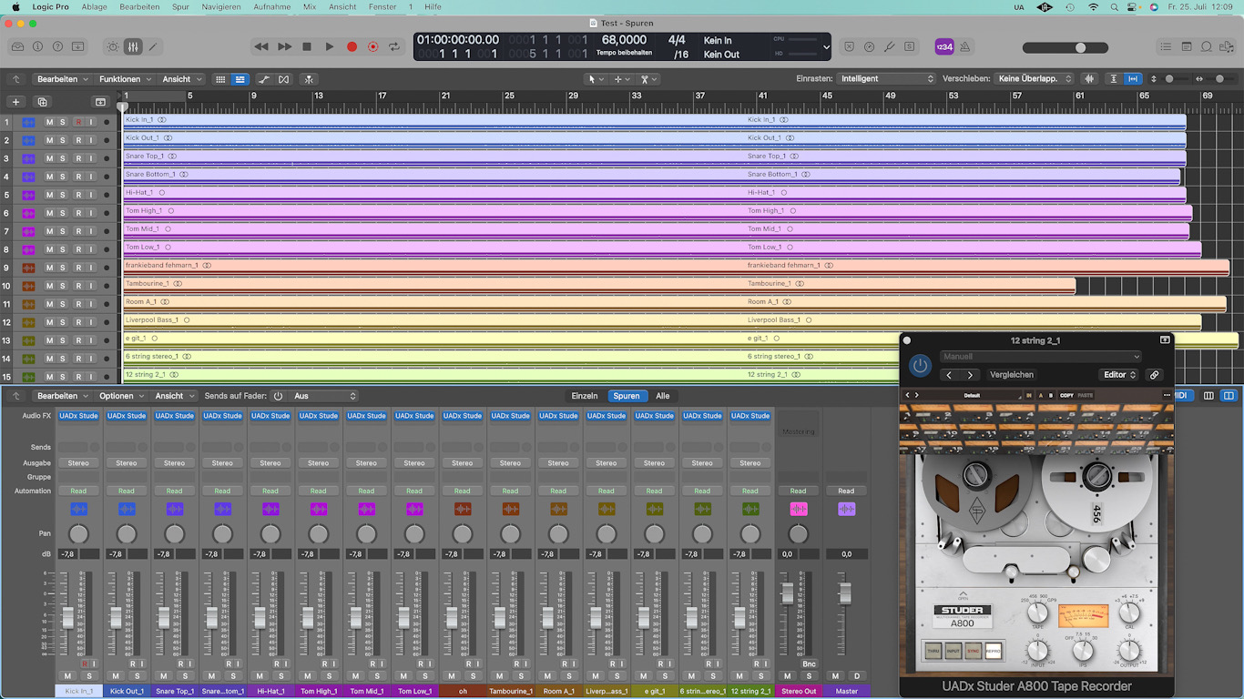Mute the Kick In_1 track
The height and width of the screenshot is (699, 1244).
pyautogui.click(x=49, y=122)
